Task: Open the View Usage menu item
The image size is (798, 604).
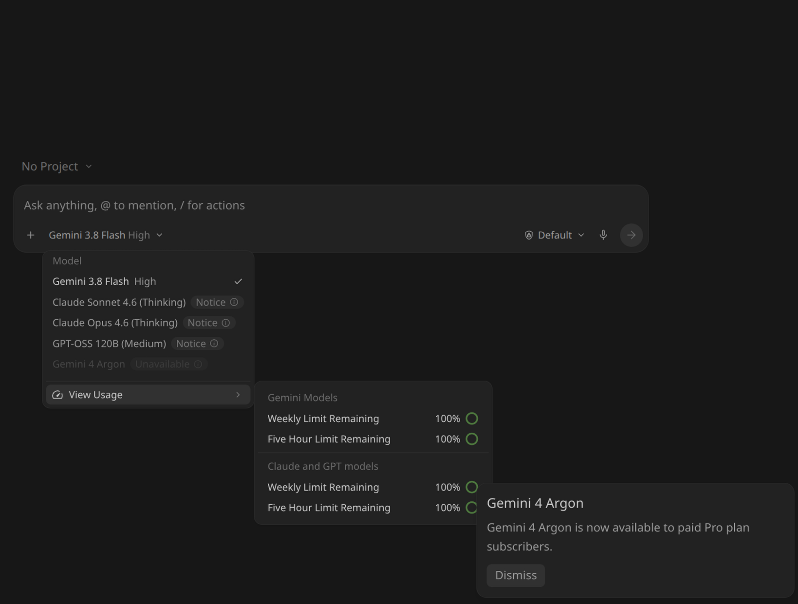Action: point(148,395)
